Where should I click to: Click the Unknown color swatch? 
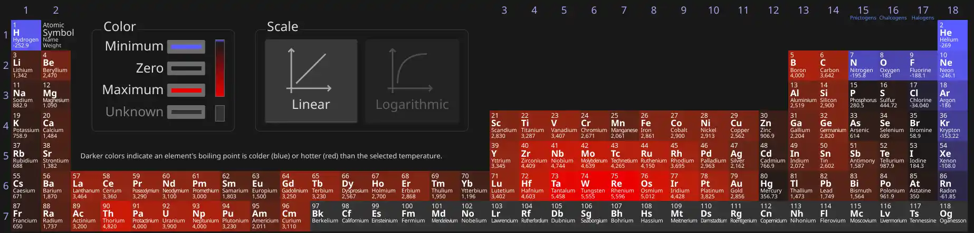186,112
